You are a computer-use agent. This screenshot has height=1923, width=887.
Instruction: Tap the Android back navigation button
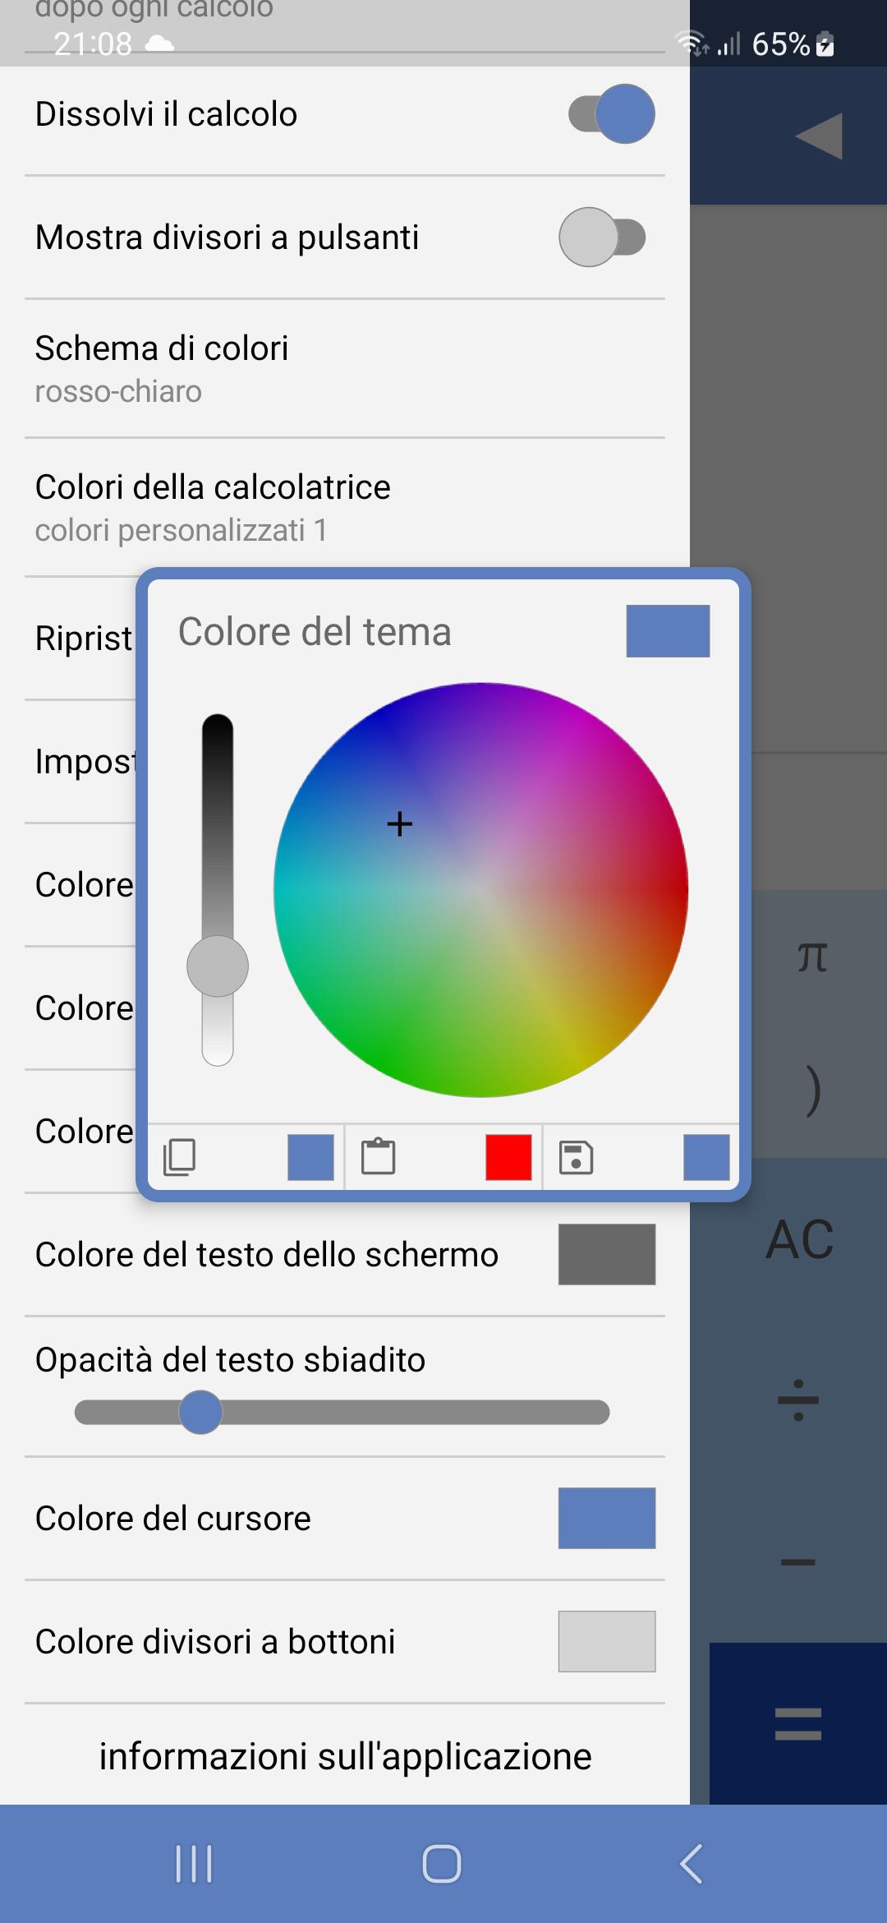692,1864
